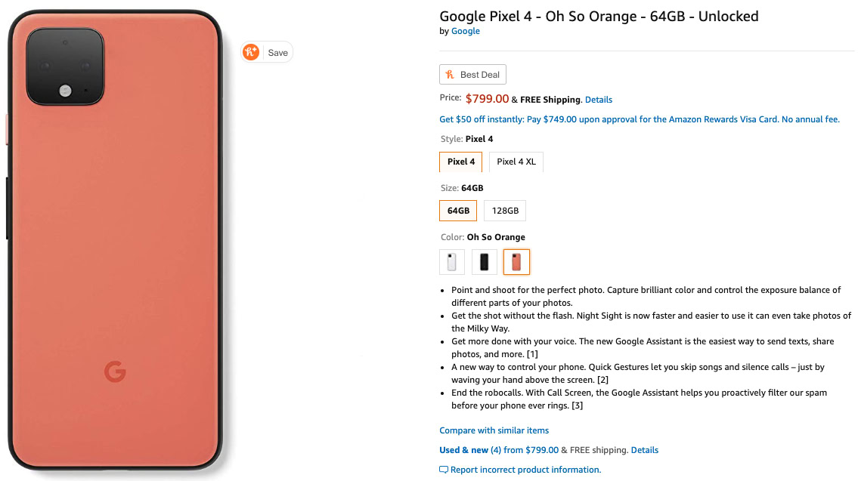858x481 pixels.
Task: Click Details link beside used & new shipping
Action: point(644,450)
